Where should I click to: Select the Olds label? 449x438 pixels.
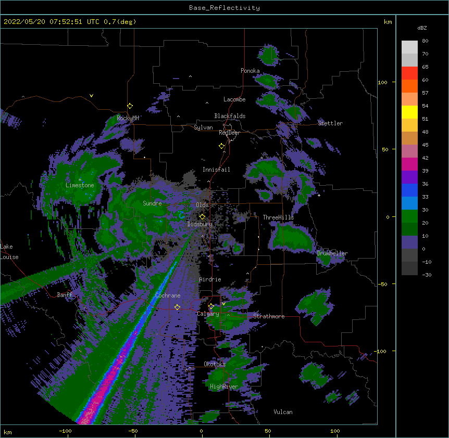pos(202,205)
